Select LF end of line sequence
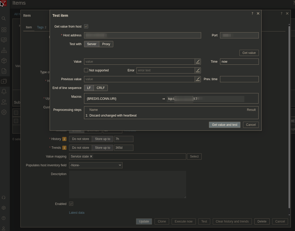This screenshot has height=231, width=295. click(x=89, y=88)
